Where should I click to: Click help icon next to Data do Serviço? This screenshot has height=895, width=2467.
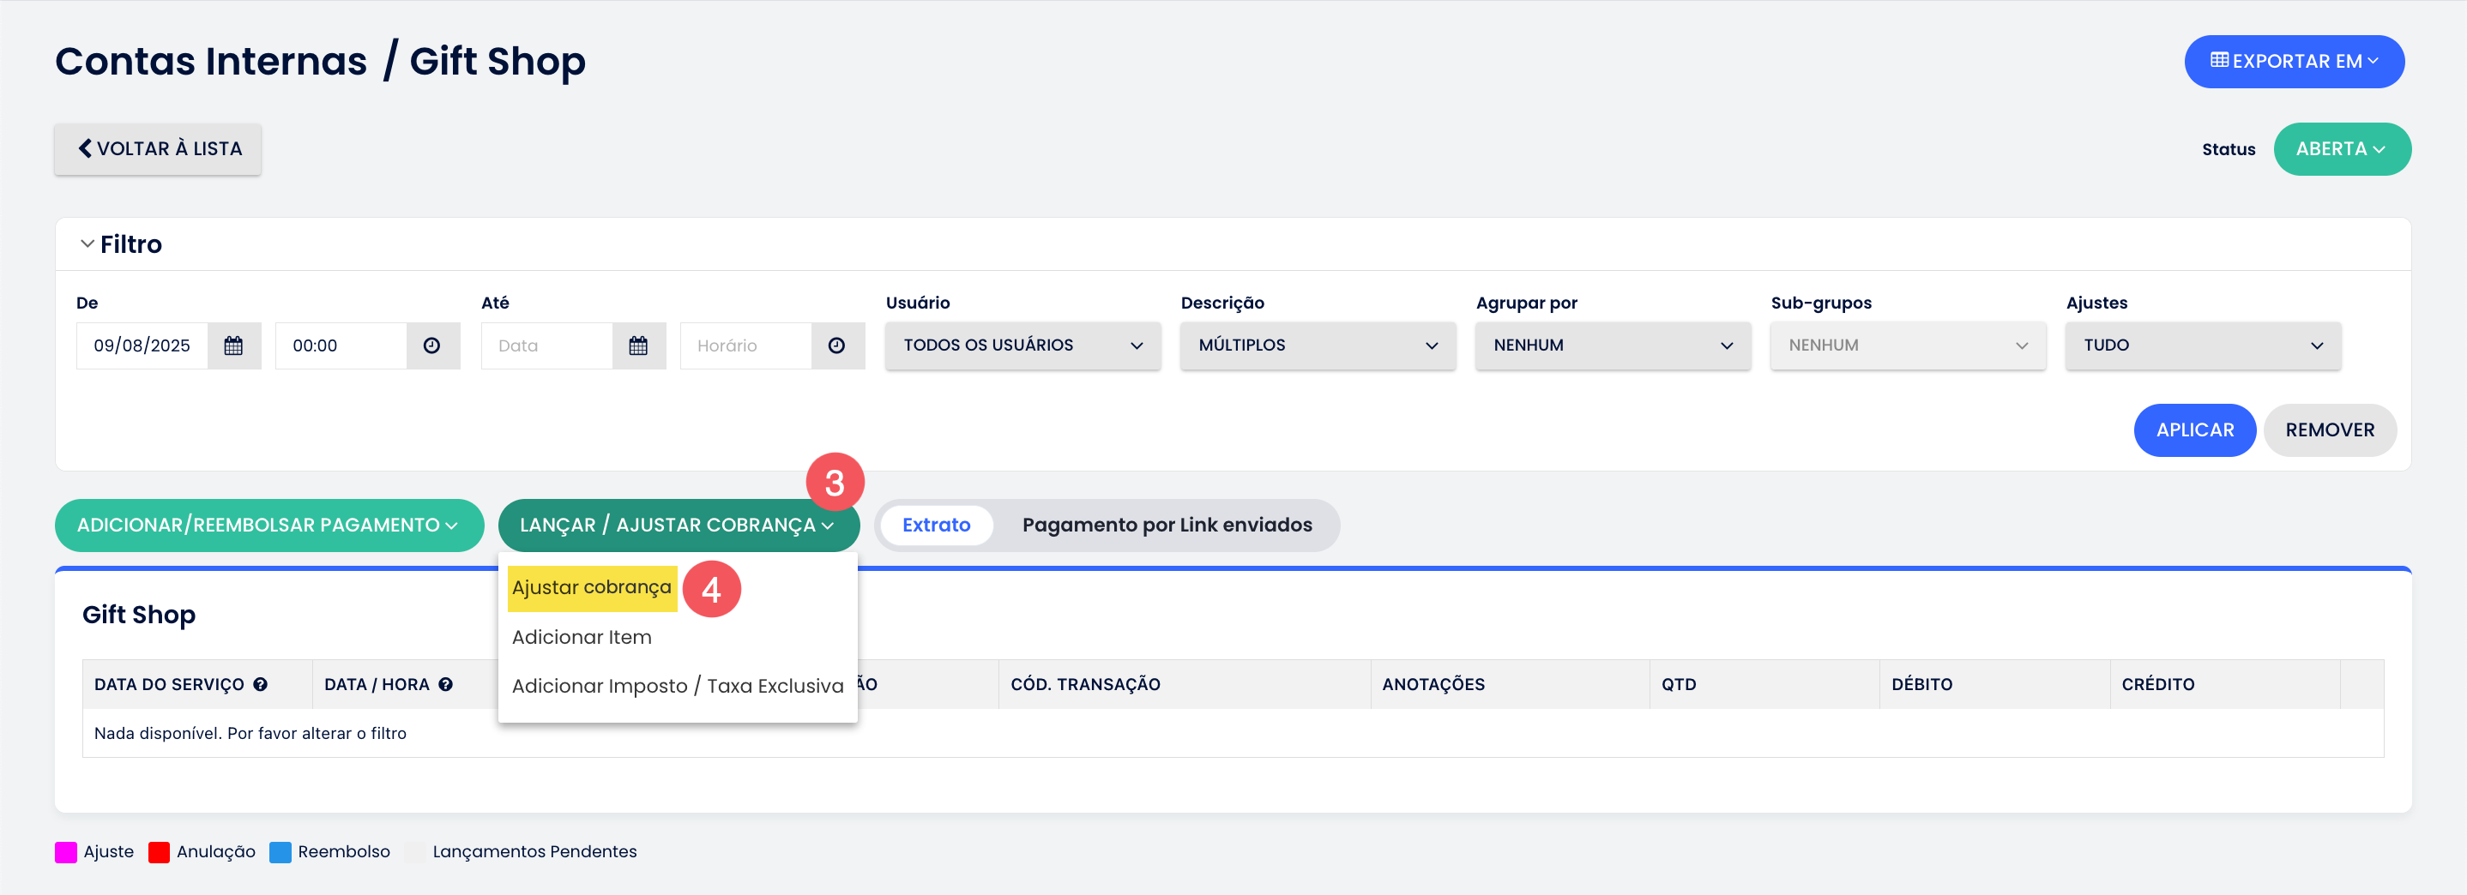pyautogui.click(x=261, y=684)
